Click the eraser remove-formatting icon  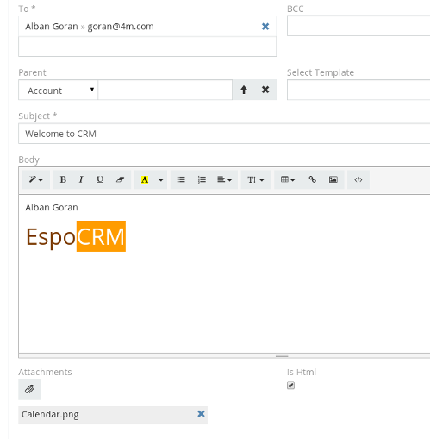tap(120, 179)
